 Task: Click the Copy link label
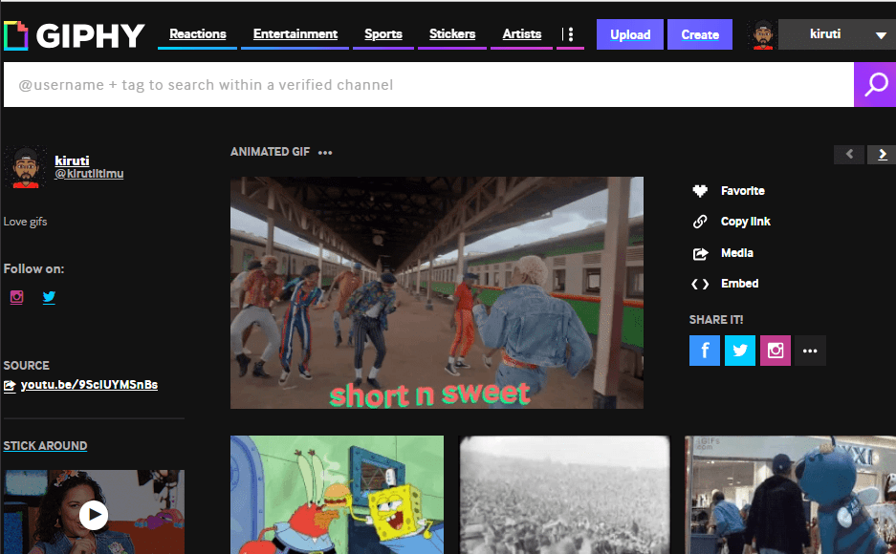[x=745, y=222]
